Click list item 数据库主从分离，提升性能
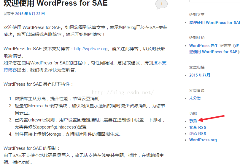 pos(57,99)
